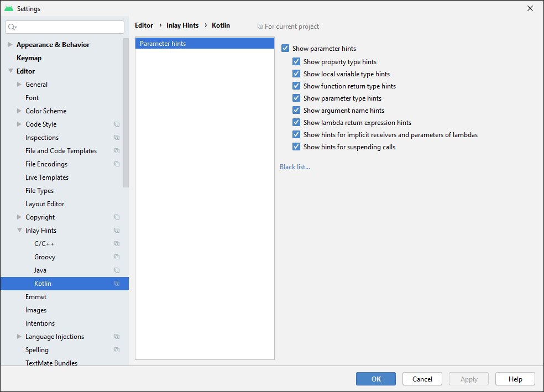Click the Help button

(x=515, y=379)
